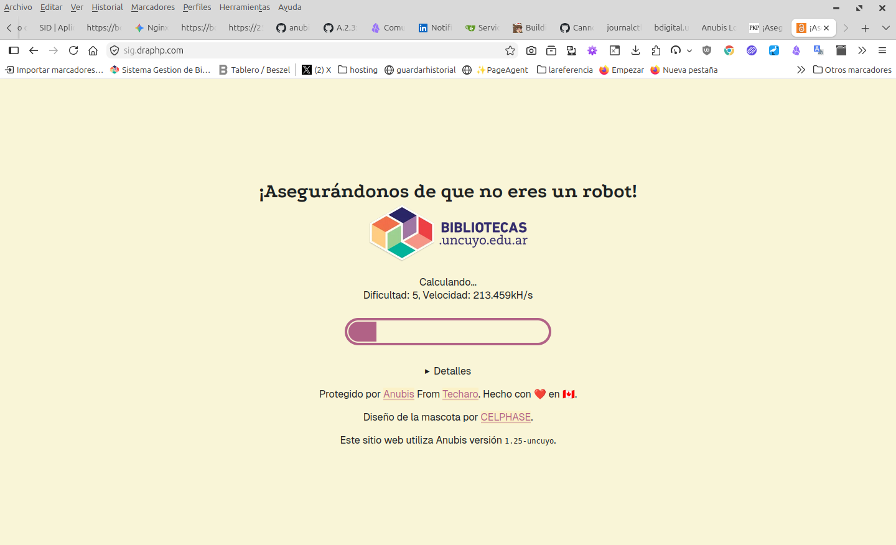Image resolution: width=896 pixels, height=545 pixels.
Task: Go to the home page
Action: (x=93, y=50)
